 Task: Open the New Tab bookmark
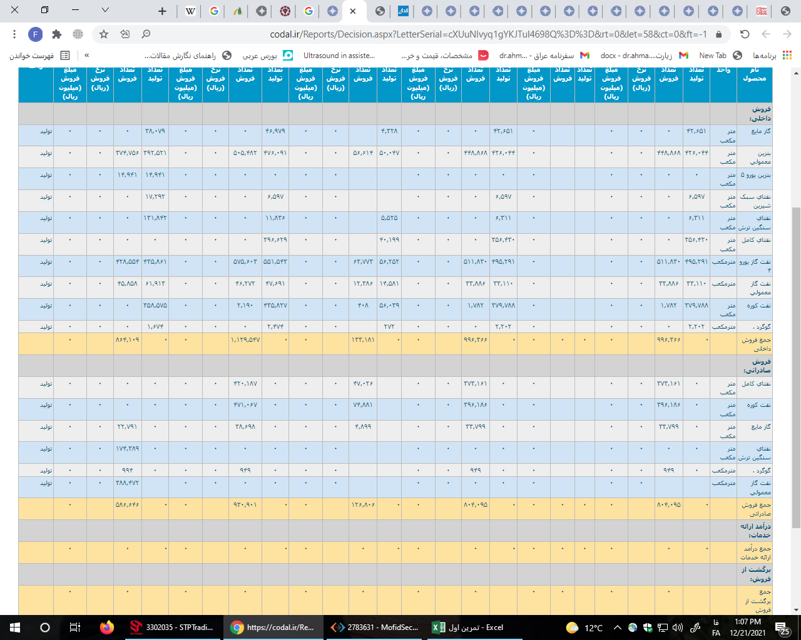(720, 56)
